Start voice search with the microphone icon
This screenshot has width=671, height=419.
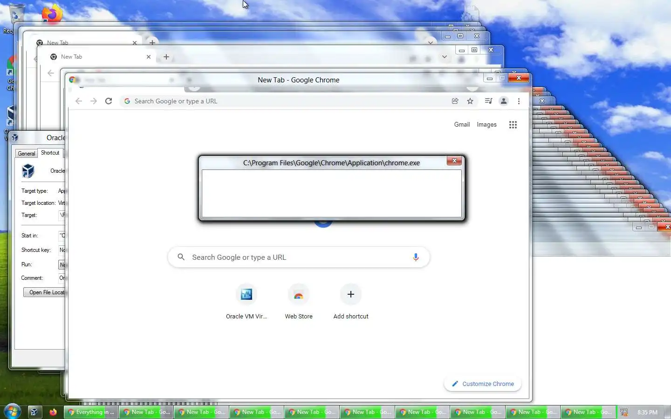(x=416, y=257)
